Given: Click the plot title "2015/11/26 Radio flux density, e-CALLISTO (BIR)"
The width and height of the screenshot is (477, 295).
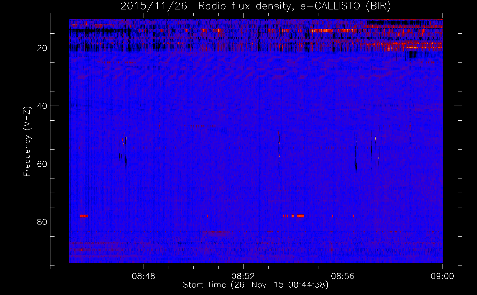Looking at the screenshot, I should tap(256, 6).
